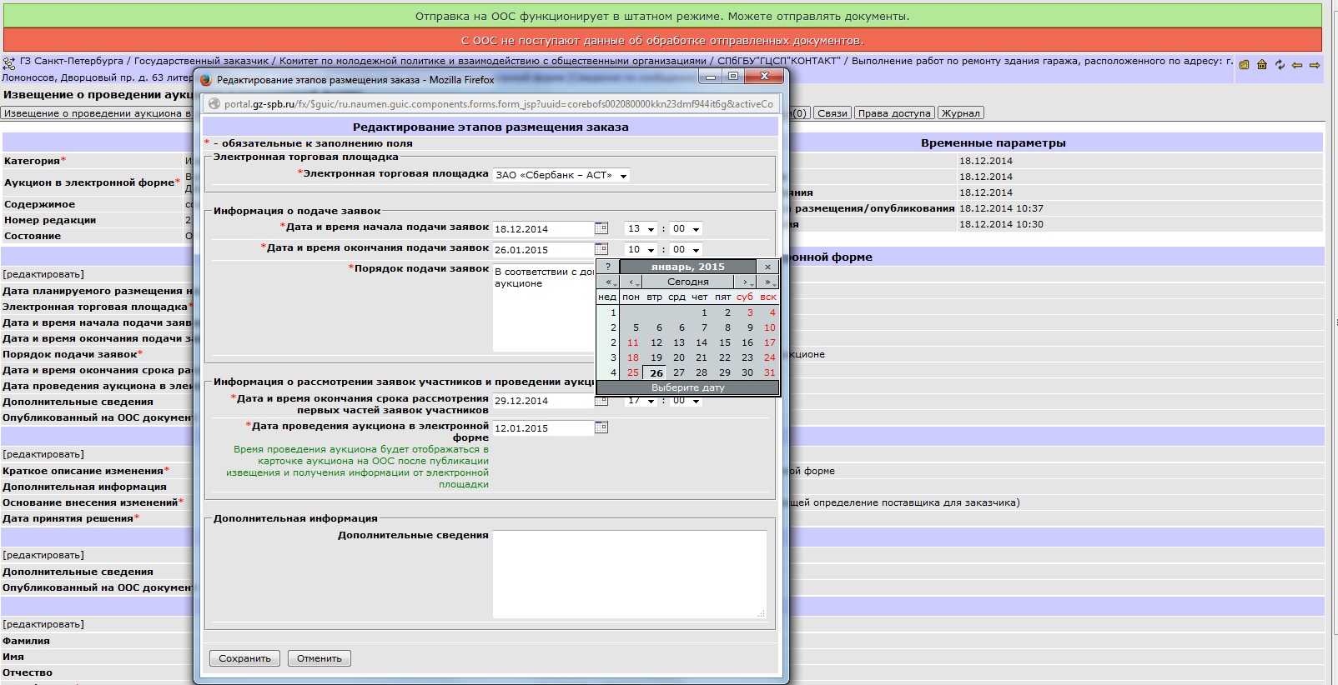Click the yellow forward arrow icon
Viewport: 1338px width, 685px height.
[1315, 65]
